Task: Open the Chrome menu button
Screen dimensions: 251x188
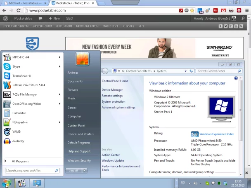Action: tap(247, 11)
